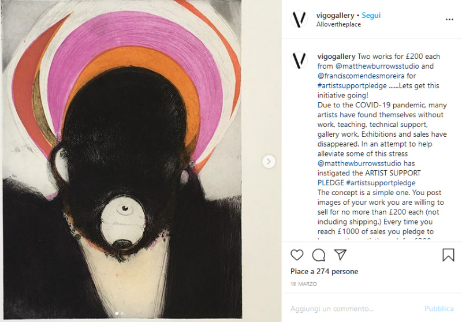Open #artistsupportpledge hashtag after PLEDGE

(381, 183)
